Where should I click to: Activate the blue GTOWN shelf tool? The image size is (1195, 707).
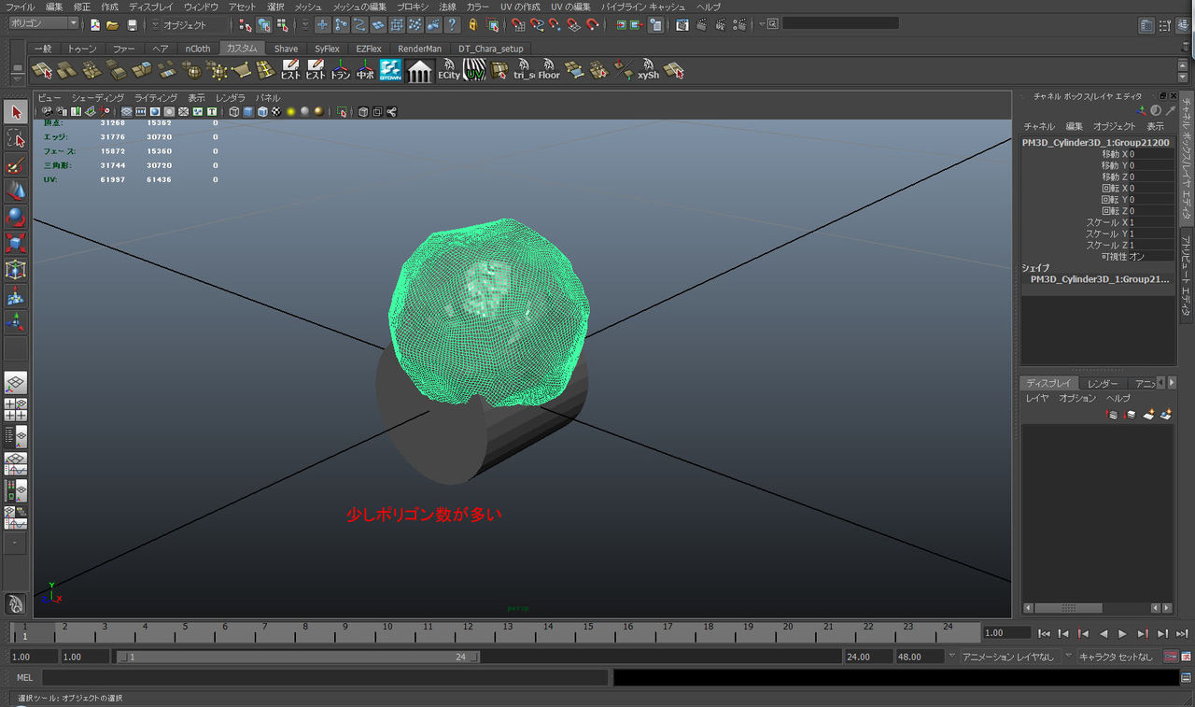coord(390,70)
